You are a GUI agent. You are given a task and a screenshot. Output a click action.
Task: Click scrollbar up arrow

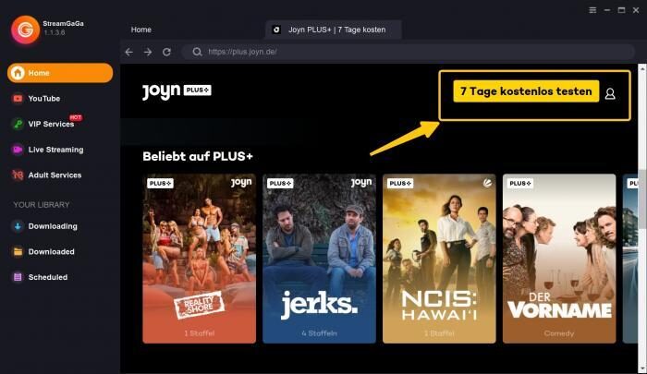[642, 68]
